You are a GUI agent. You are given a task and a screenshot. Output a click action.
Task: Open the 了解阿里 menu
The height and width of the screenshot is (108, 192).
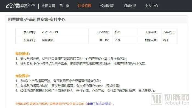point(129,6)
